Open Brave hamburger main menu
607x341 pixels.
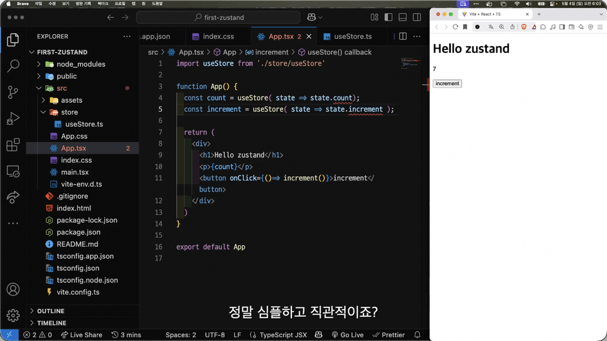tap(600, 27)
